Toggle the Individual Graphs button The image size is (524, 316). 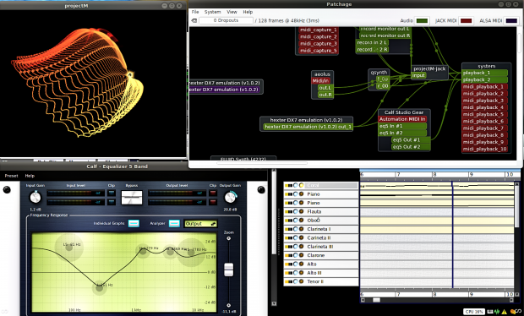(134, 223)
